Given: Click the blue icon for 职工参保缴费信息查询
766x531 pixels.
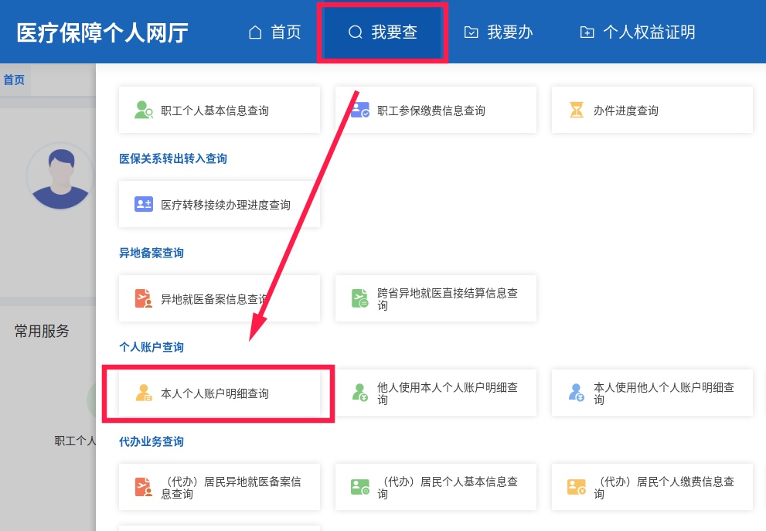Looking at the screenshot, I should [360, 110].
